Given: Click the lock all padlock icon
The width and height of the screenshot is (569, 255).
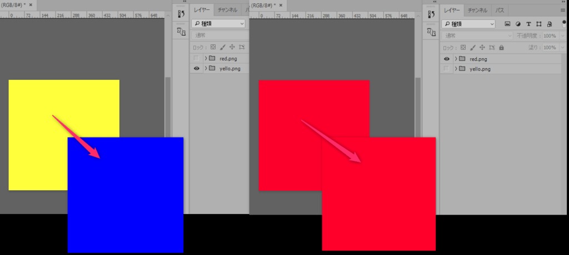Looking at the screenshot, I should (x=501, y=48).
